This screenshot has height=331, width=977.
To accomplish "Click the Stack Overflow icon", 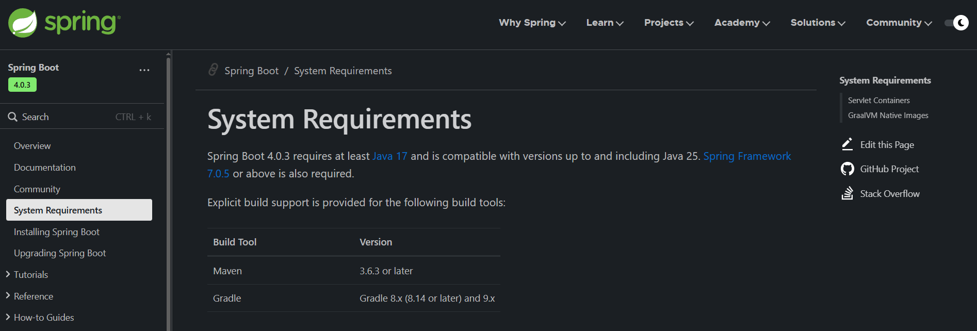I will coord(847,193).
